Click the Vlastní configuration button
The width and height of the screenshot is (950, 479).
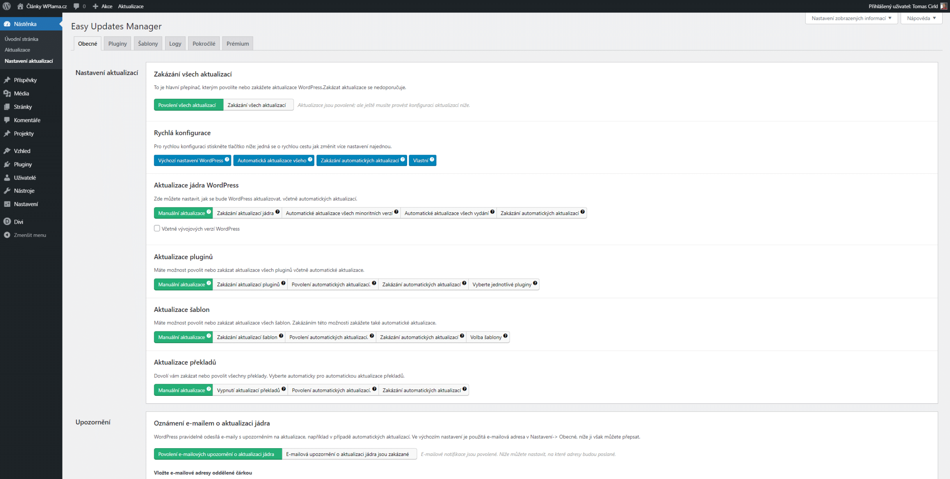point(422,160)
